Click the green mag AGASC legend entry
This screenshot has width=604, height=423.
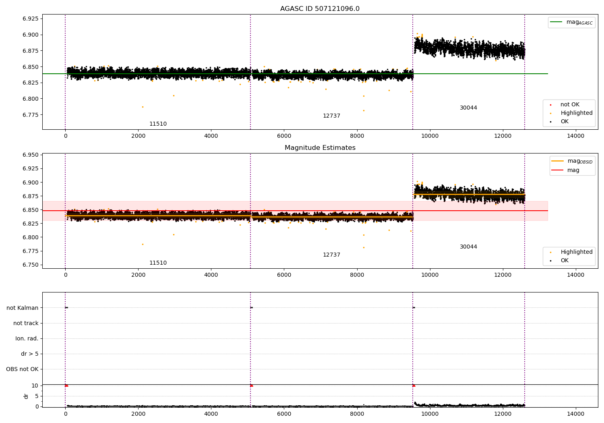[x=571, y=22]
